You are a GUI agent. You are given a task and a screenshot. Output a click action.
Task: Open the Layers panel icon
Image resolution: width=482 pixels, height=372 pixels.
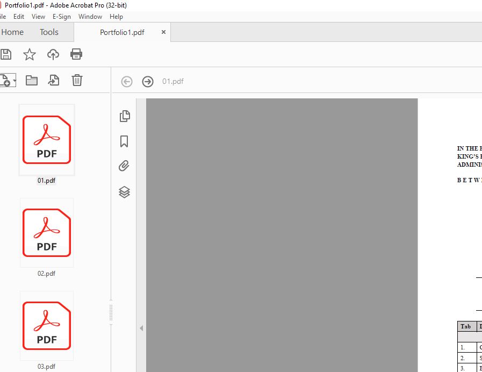124,191
